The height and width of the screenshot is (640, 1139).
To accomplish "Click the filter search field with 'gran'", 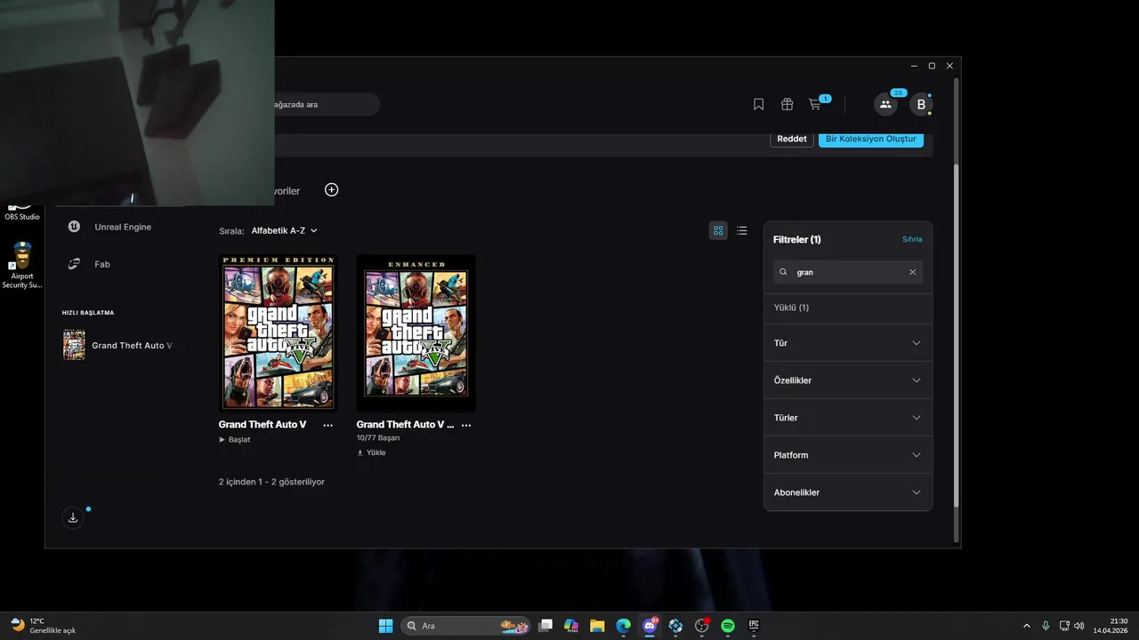I will coord(847,272).
